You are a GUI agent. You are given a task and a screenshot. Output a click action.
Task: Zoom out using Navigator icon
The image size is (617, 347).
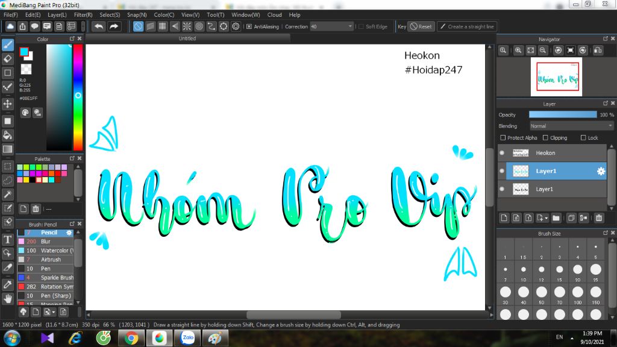(543, 51)
